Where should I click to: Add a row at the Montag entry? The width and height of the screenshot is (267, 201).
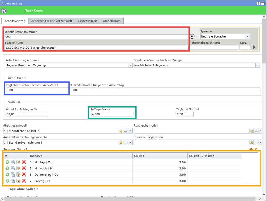7,162
